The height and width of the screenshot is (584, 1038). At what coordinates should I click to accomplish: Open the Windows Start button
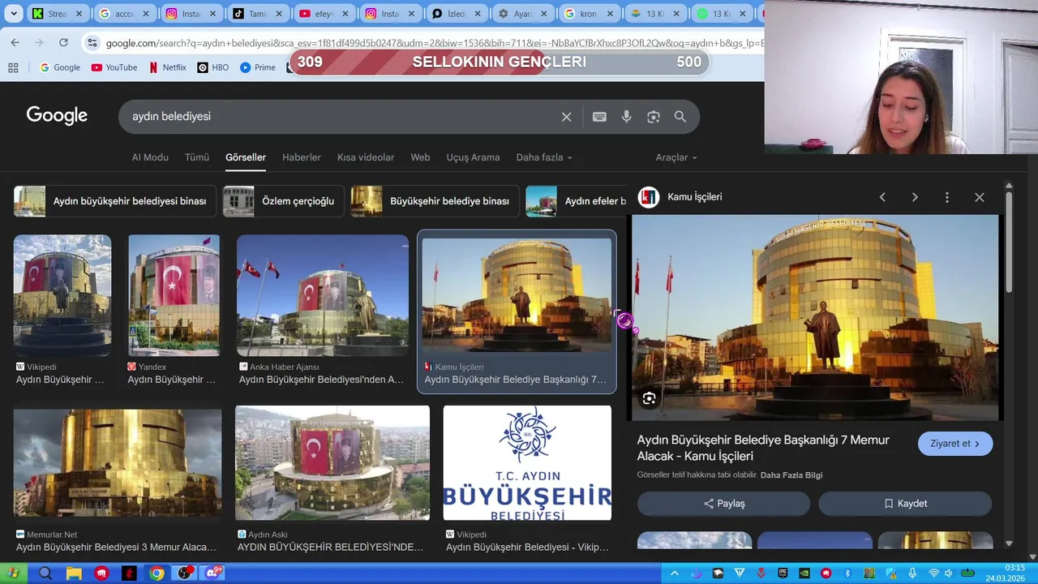[x=13, y=573]
